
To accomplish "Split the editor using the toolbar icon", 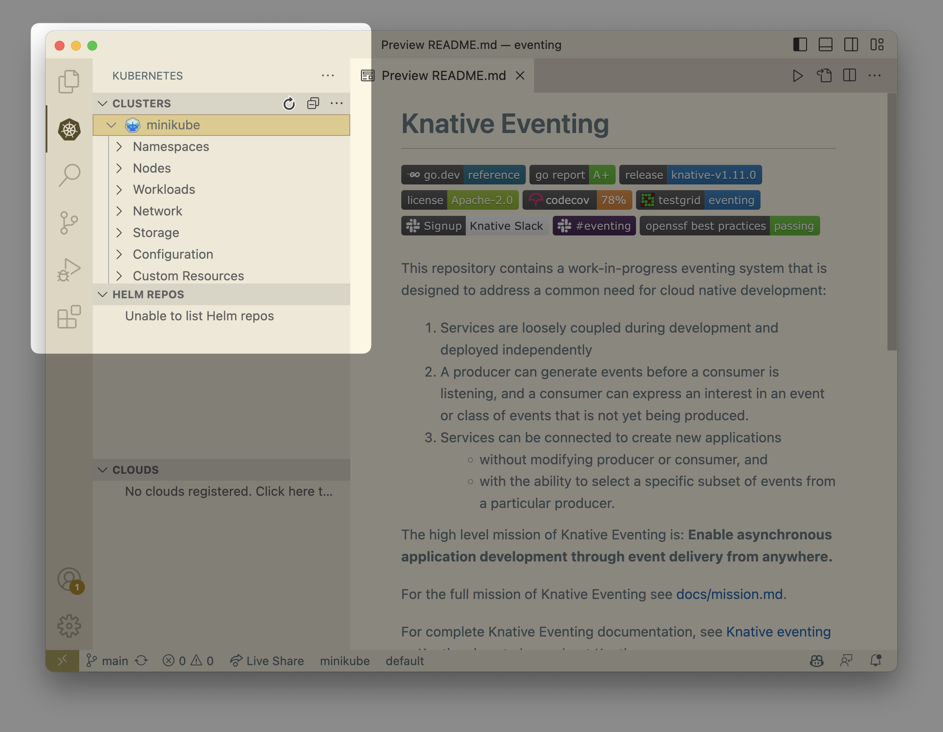I will (850, 75).
